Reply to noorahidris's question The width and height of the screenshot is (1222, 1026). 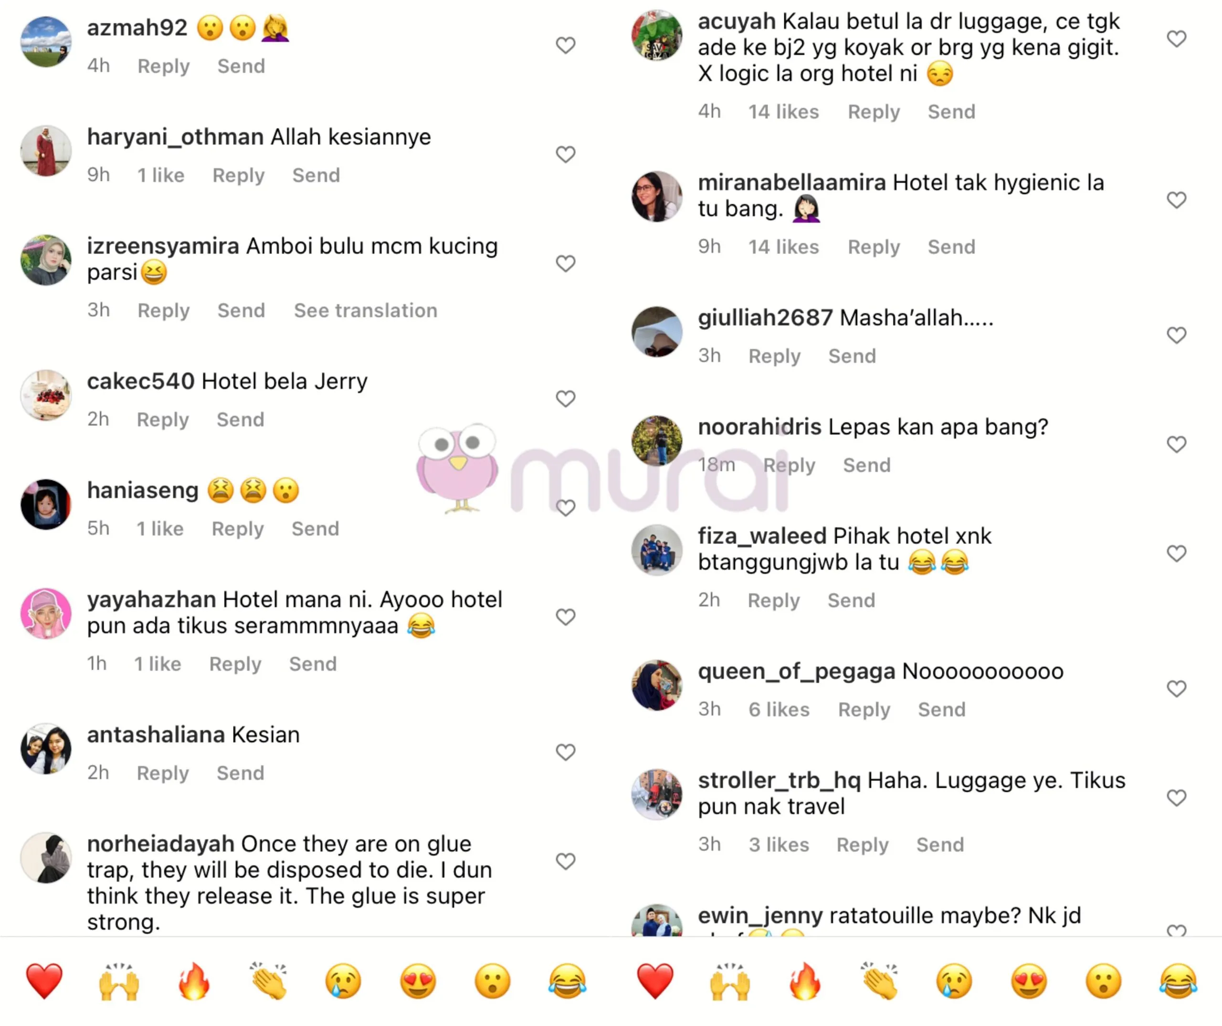point(789,465)
